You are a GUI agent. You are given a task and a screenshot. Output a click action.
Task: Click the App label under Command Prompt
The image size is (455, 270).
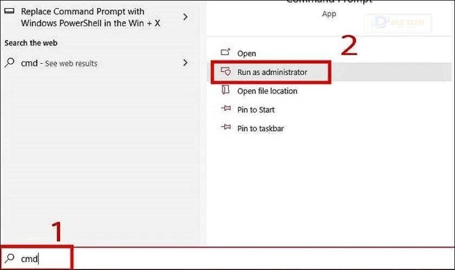pyautogui.click(x=329, y=14)
